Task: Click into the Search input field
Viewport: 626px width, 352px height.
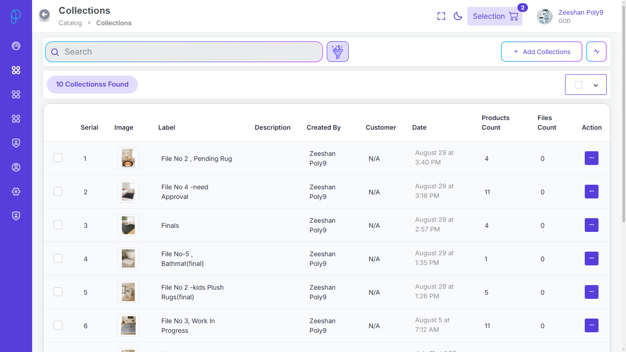Action: (x=183, y=52)
